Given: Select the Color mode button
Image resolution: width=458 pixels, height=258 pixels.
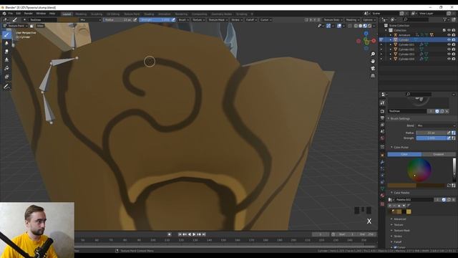Looking at the screenshot, I should [x=404, y=154].
